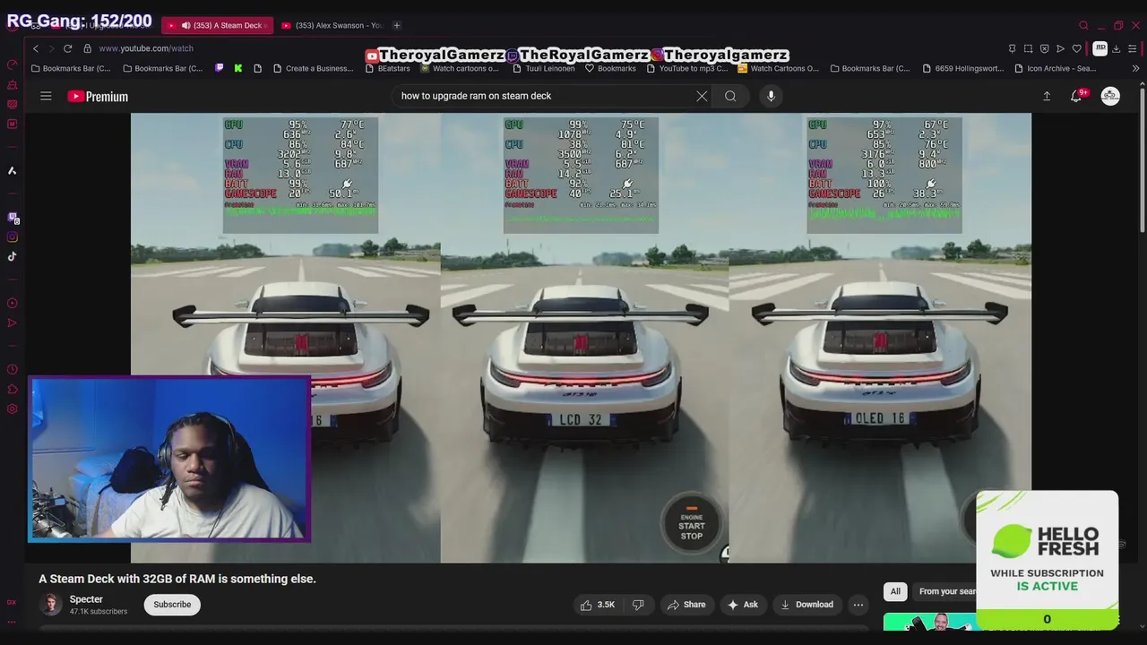Open the Kick bookmark icon in bookmarks bar
This screenshot has height=645, width=1147.
237,68
